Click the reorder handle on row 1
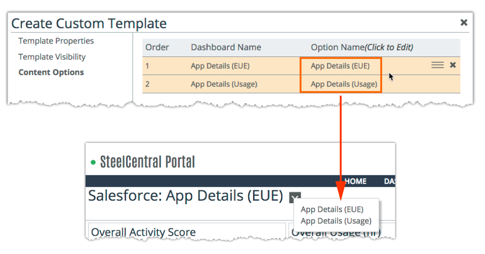 pyautogui.click(x=437, y=65)
